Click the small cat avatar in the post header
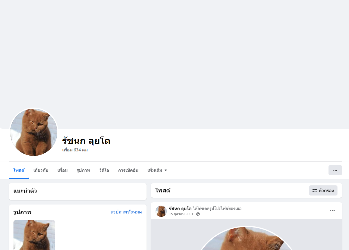The image size is (349, 250). pyautogui.click(x=161, y=211)
